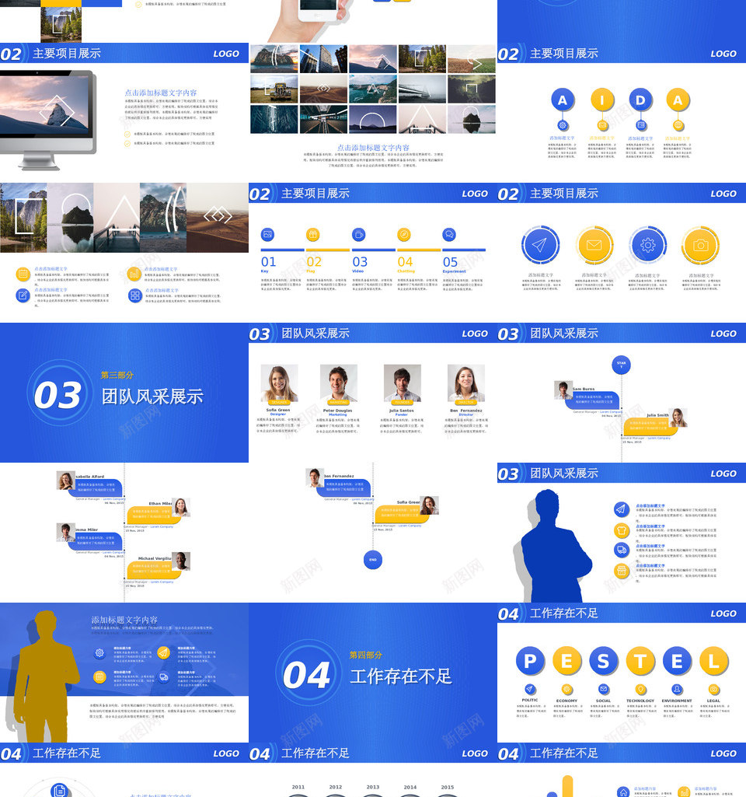746x797 pixels.
Task: Click the small mail icon above SOCIAL
Action: pos(603,689)
